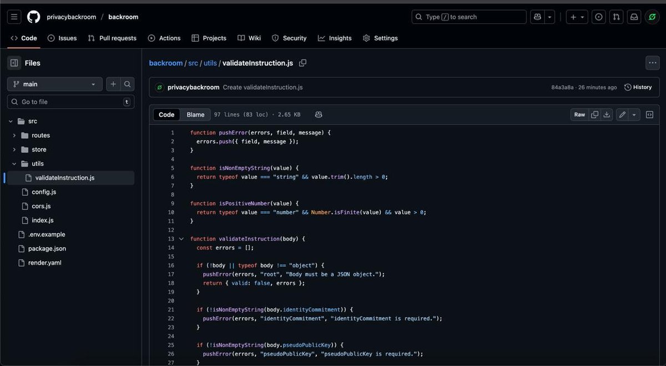The image size is (666, 366).
Task: Open src breadcrumb link
Action: (x=193, y=63)
